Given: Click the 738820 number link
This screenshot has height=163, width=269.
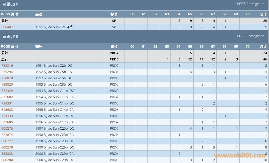Looking at the screenshot, I should (7, 85).
